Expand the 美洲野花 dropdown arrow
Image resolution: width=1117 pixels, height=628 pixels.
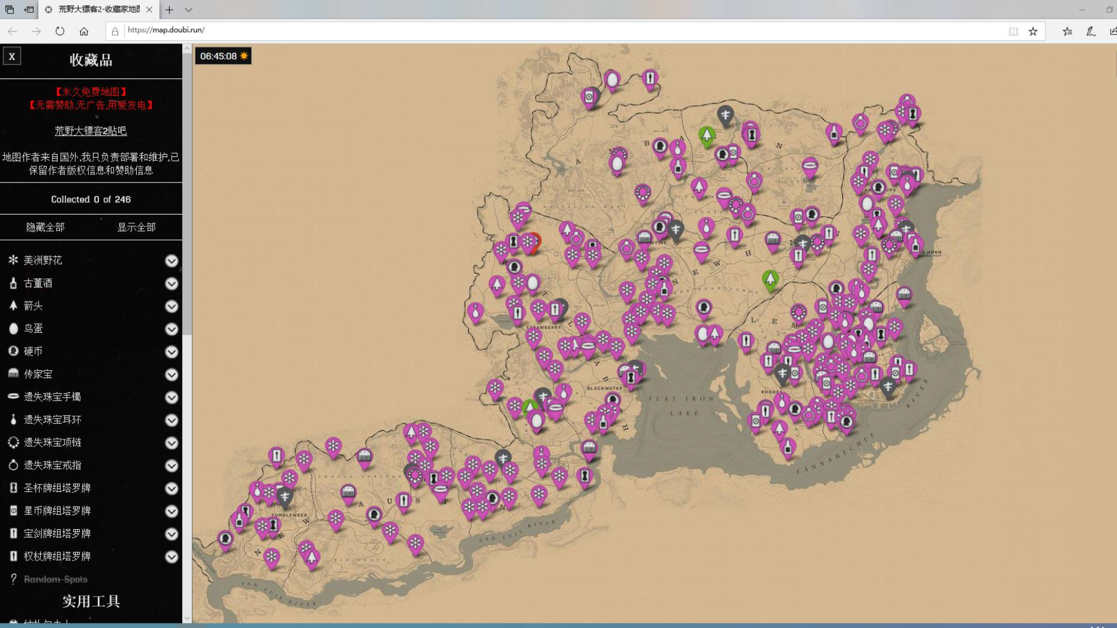coord(171,261)
